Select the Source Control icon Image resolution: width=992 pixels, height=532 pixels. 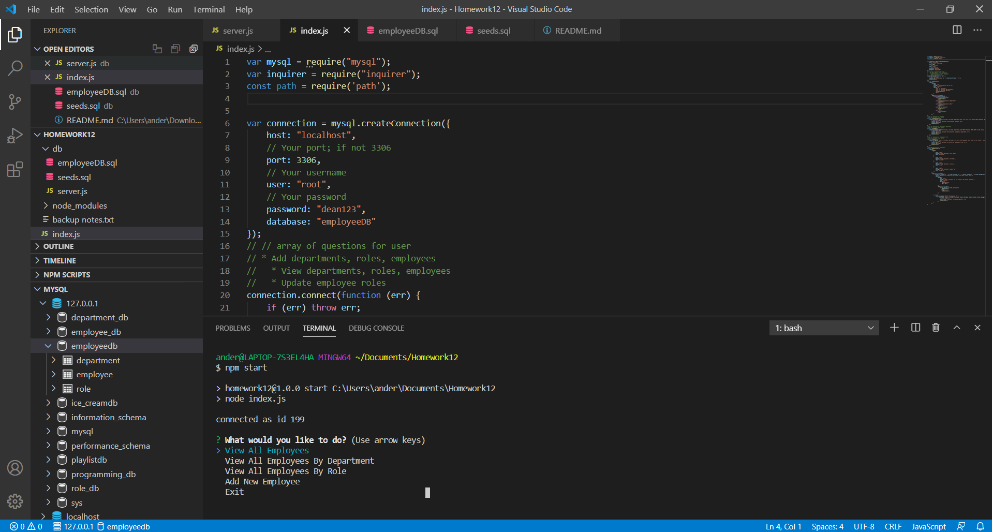point(15,102)
